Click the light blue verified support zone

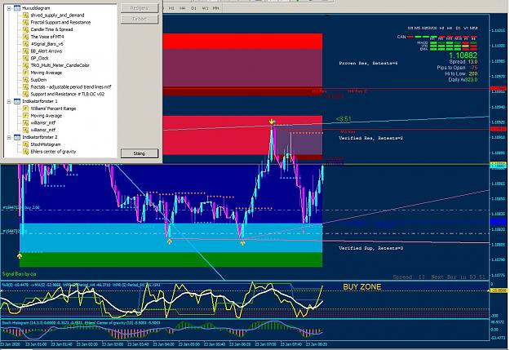[171, 237]
